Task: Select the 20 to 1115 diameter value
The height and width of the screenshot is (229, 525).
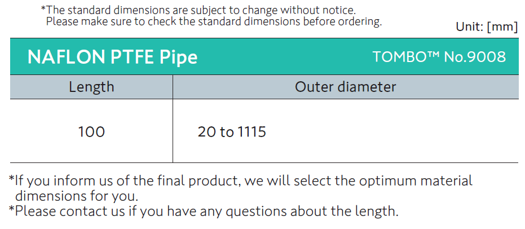Action: coord(232,132)
